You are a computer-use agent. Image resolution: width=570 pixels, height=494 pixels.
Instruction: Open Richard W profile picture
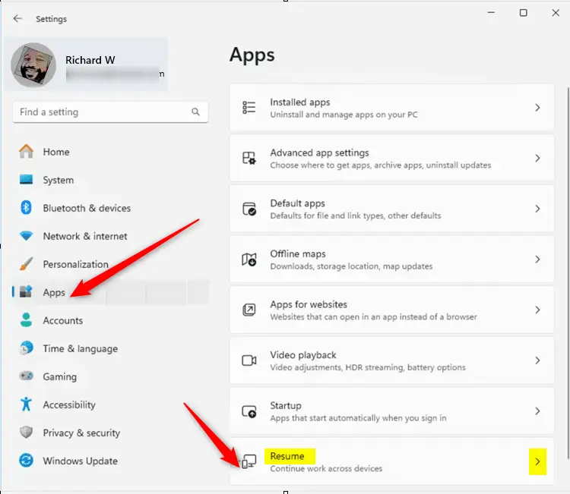tap(33, 65)
